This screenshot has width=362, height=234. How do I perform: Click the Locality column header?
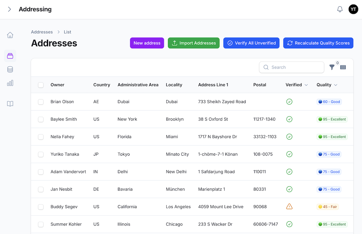(174, 85)
